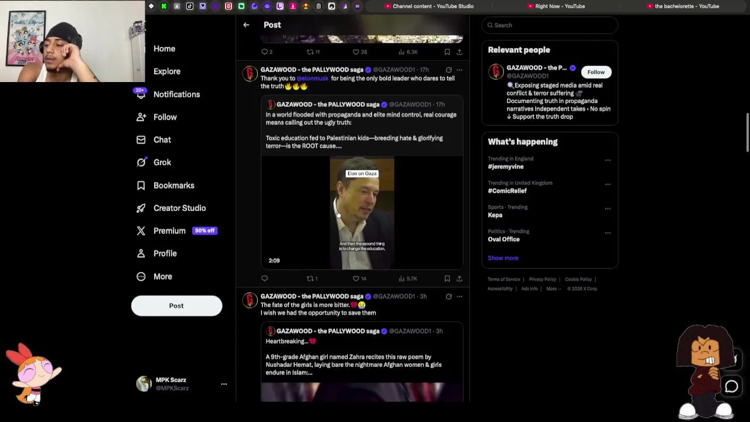Click the chat bubble icon at bottom right
Viewport: 750px width, 422px height.
pyautogui.click(x=731, y=386)
